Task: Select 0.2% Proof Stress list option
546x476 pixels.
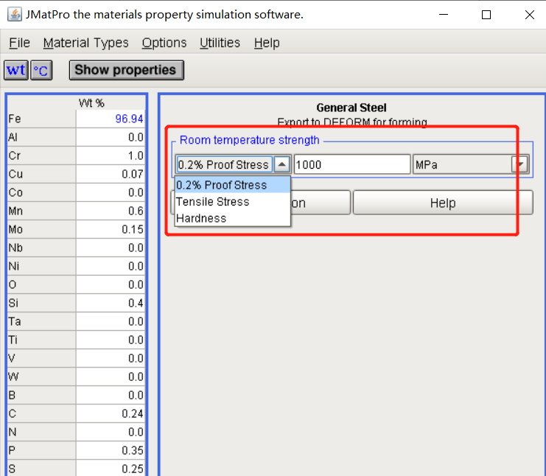Action: [x=221, y=185]
